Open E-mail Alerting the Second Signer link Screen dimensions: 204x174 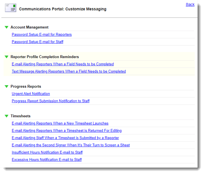pyautogui.click(x=71, y=145)
